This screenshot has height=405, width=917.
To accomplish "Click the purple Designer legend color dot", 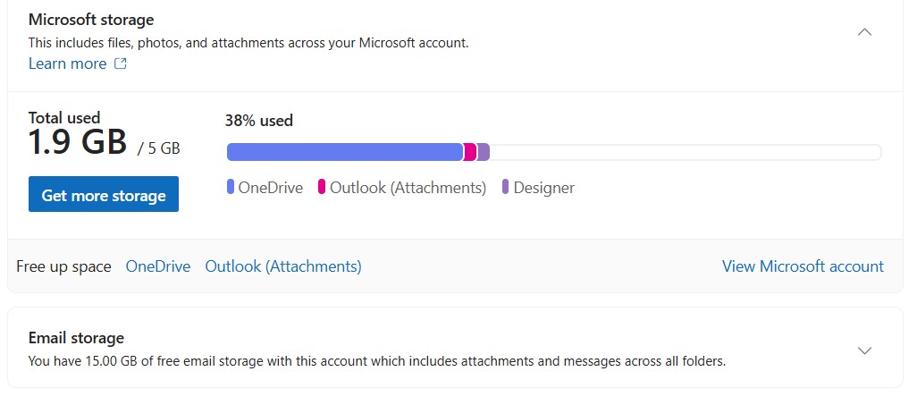I will click(x=506, y=187).
